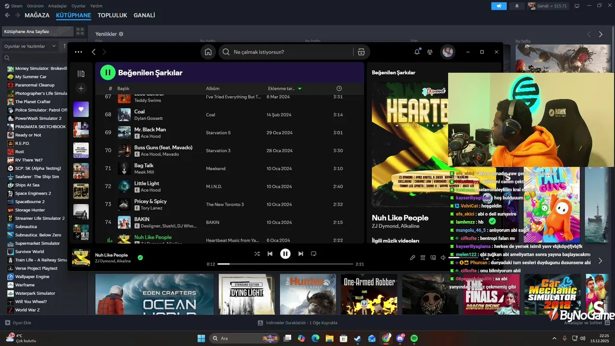
Task: Open Microsoft Edge from the taskbar
Action: (x=315, y=338)
